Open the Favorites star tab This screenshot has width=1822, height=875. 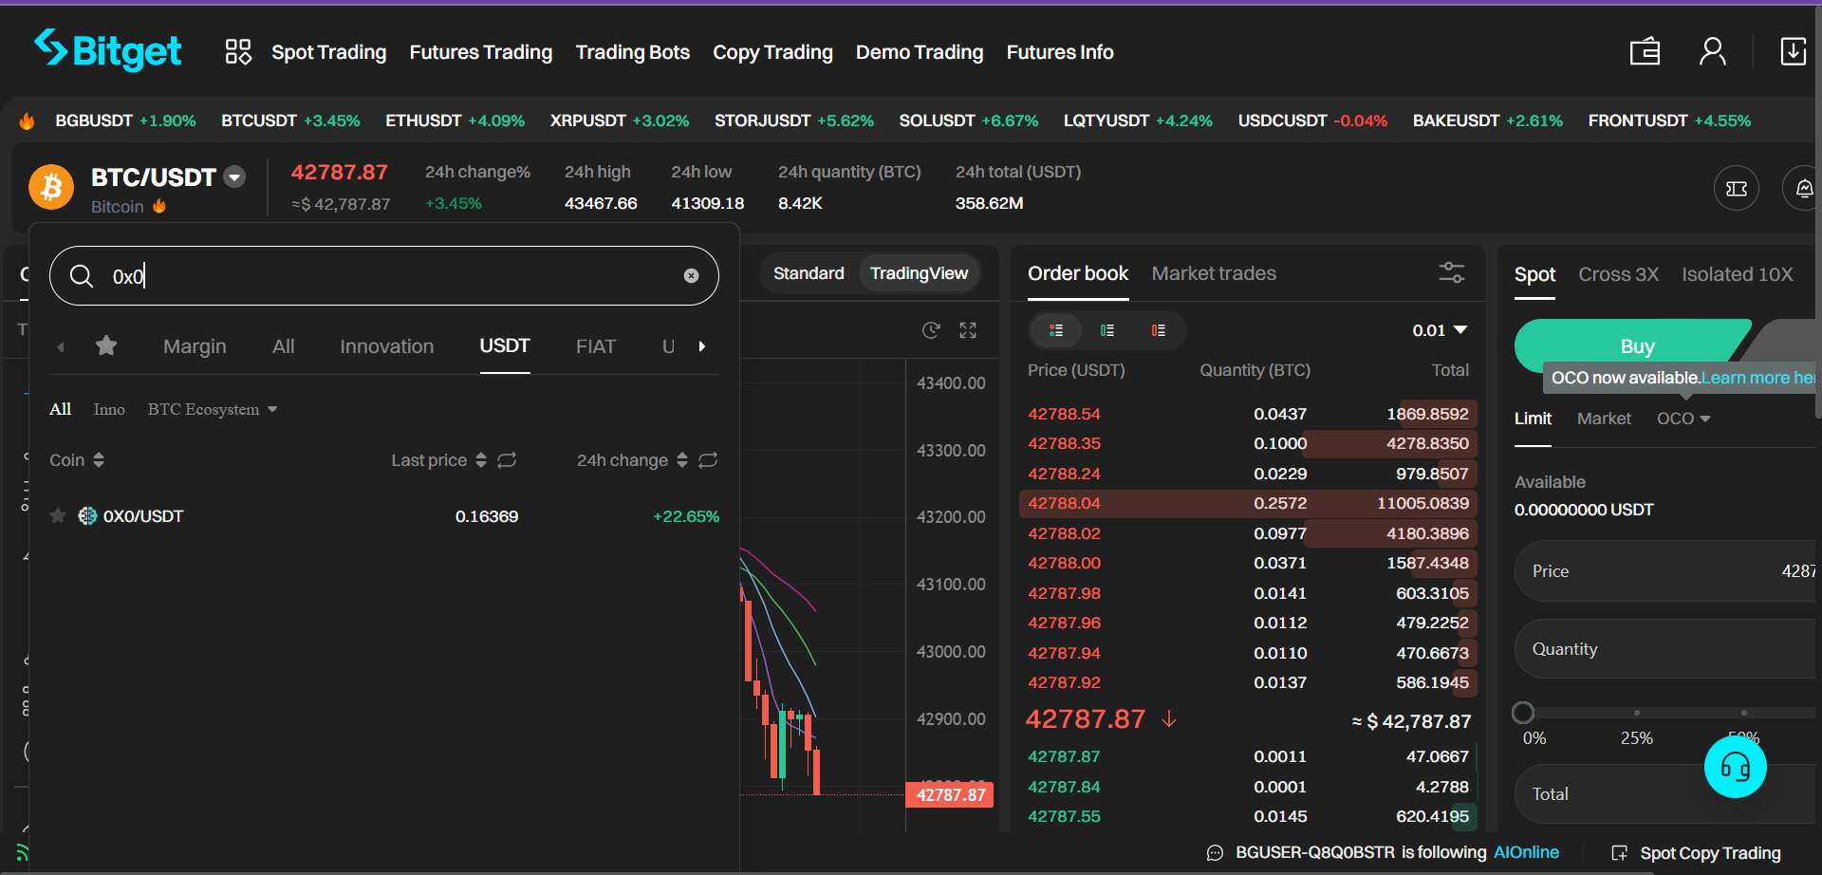pos(106,345)
